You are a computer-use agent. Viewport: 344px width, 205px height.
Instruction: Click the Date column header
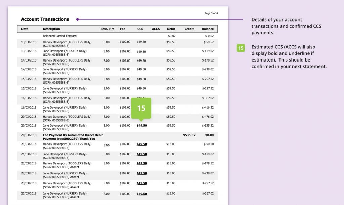pyautogui.click(x=25, y=29)
